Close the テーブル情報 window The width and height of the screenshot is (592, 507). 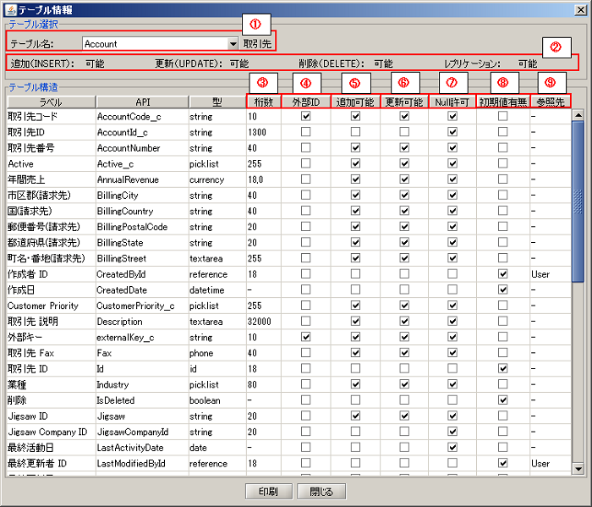[581, 9]
